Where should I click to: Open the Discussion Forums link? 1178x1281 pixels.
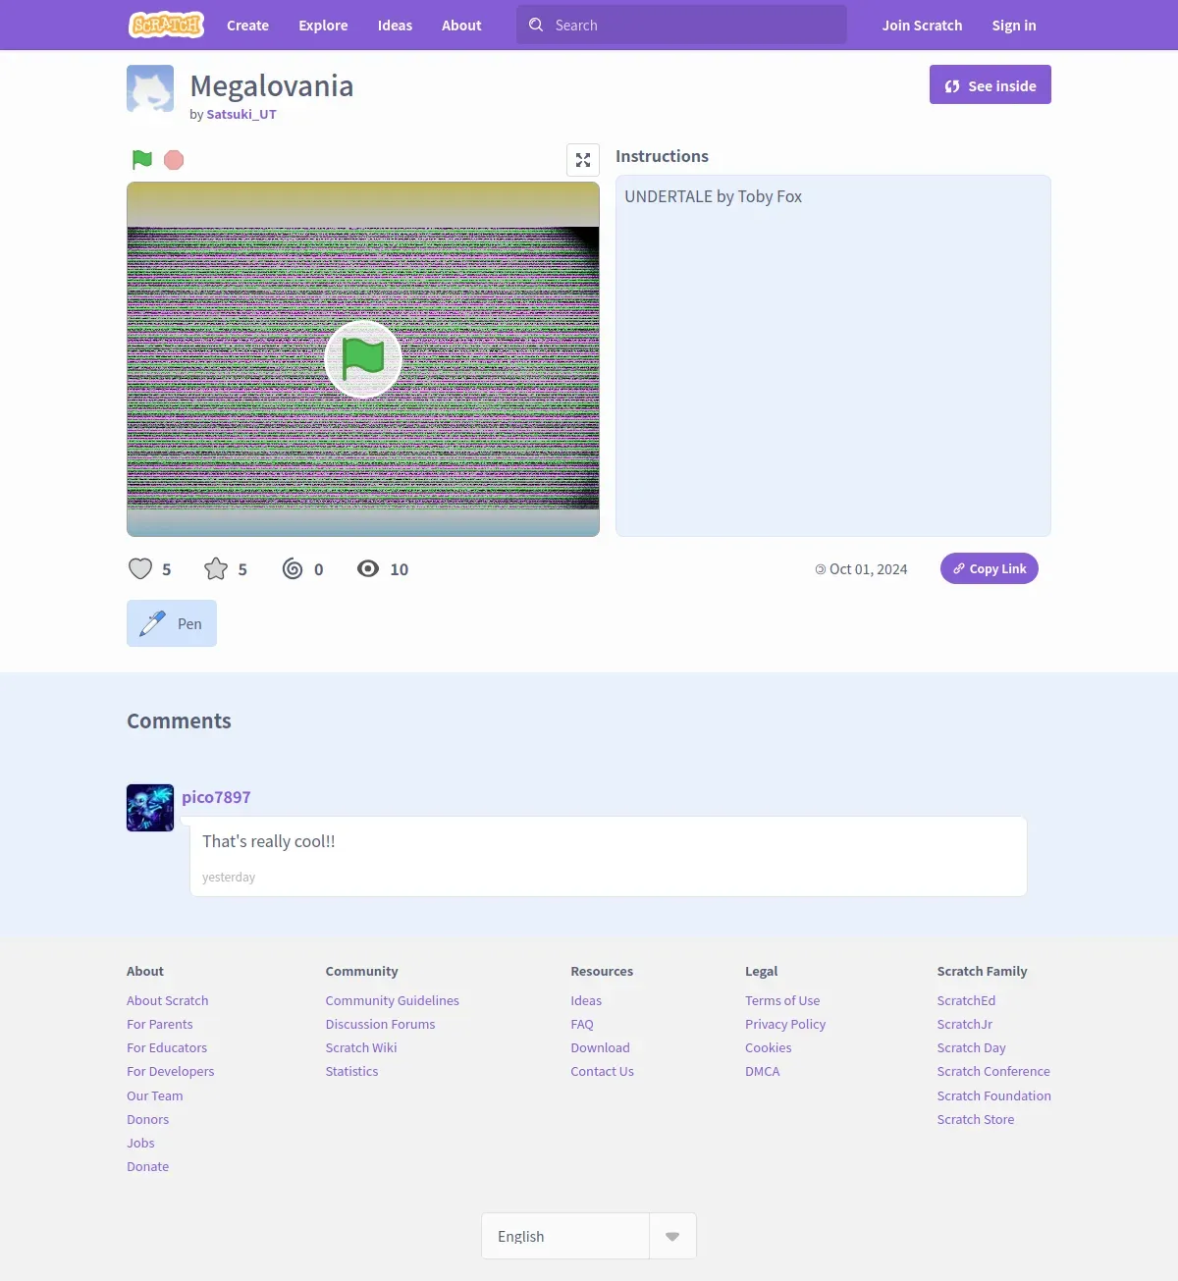(381, 1024)
